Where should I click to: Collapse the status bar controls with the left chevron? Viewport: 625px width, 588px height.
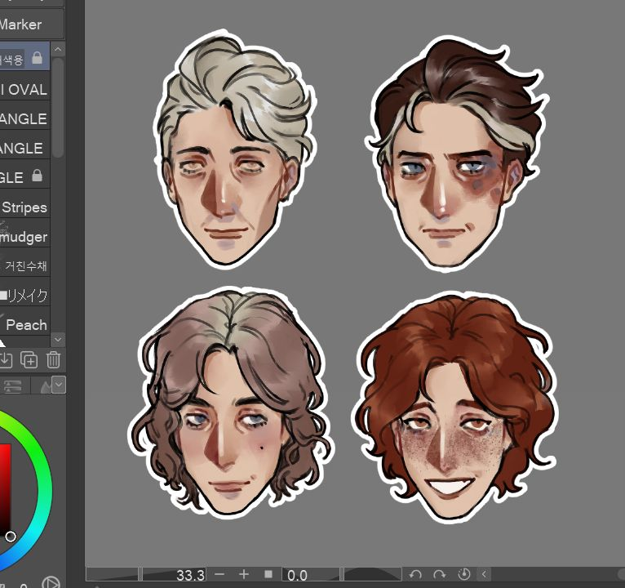click(x=484, y=574)
